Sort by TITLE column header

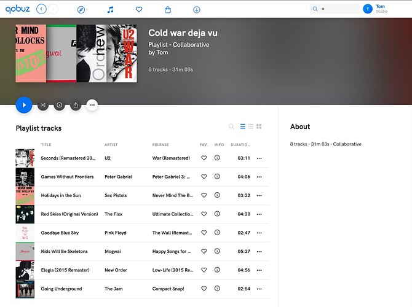pos(46,144)
